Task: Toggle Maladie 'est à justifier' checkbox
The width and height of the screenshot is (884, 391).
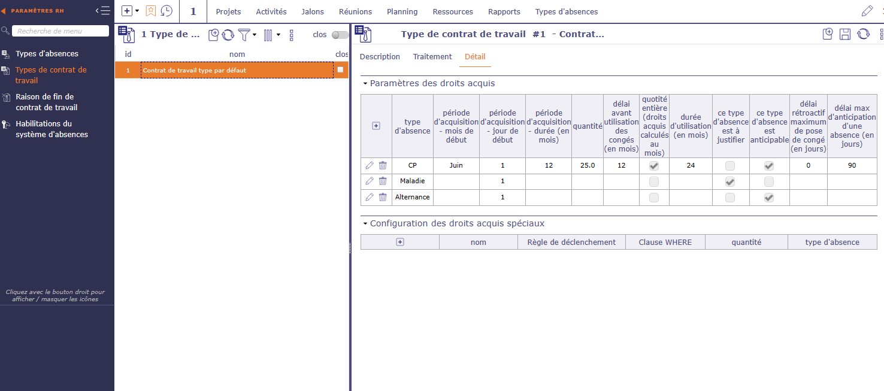Action: point(730,181)
